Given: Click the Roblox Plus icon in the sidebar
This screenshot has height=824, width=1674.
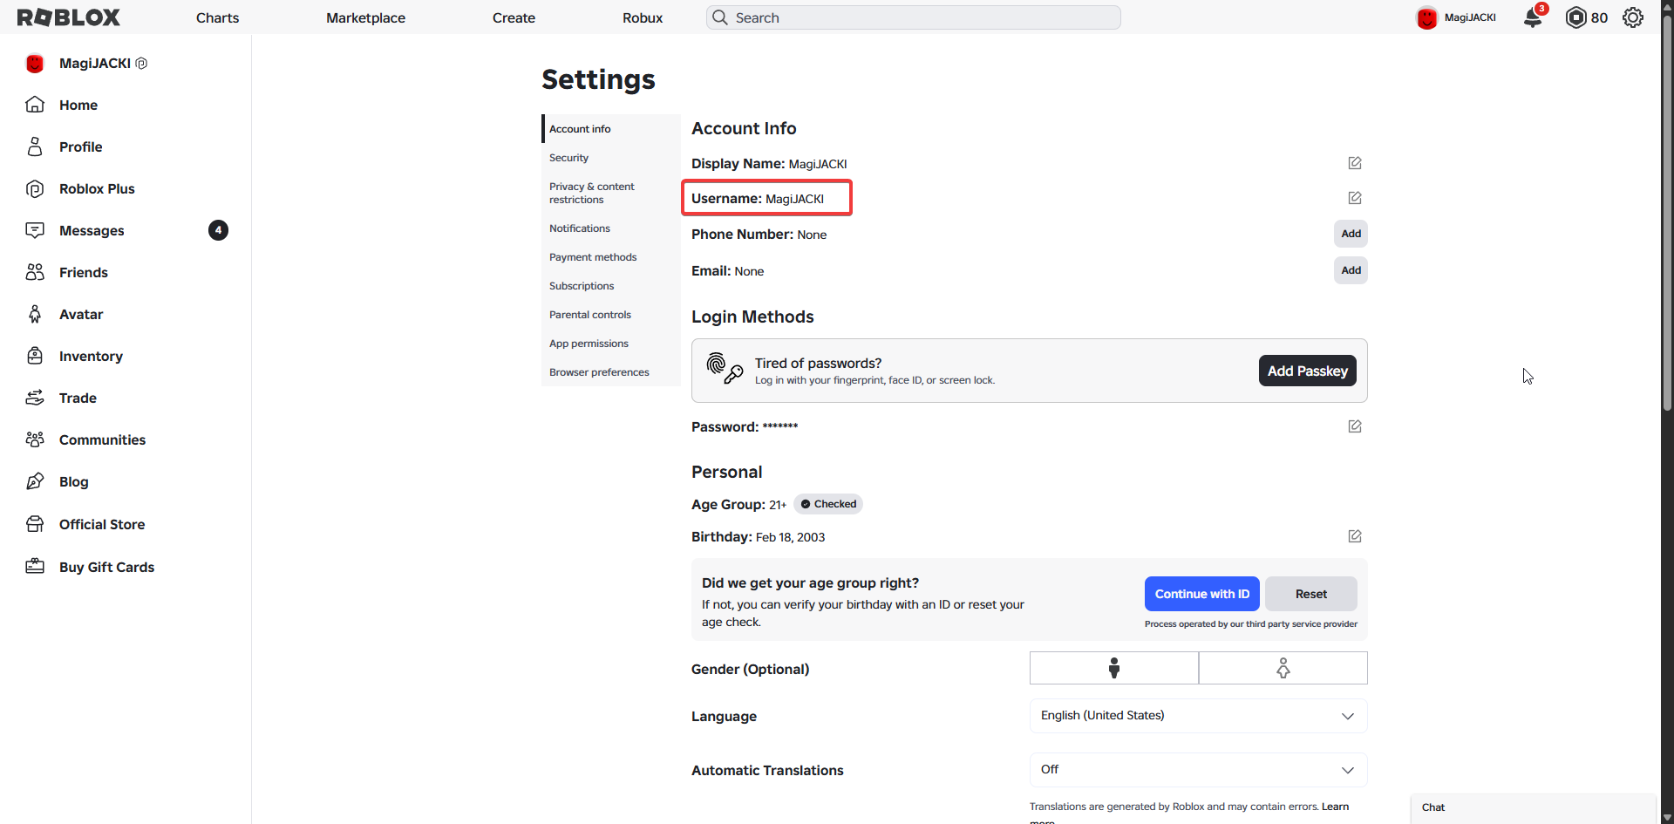Looking at the screenshot, I should click(x=35, y=188).
